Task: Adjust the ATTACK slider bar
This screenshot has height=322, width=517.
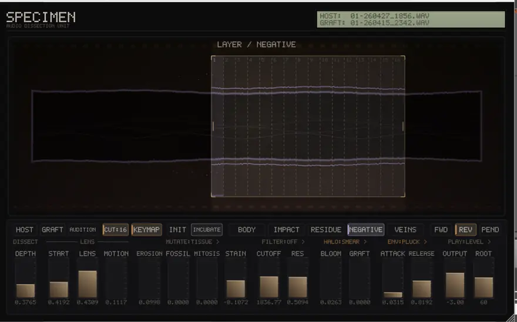Action: click(392, 279)
